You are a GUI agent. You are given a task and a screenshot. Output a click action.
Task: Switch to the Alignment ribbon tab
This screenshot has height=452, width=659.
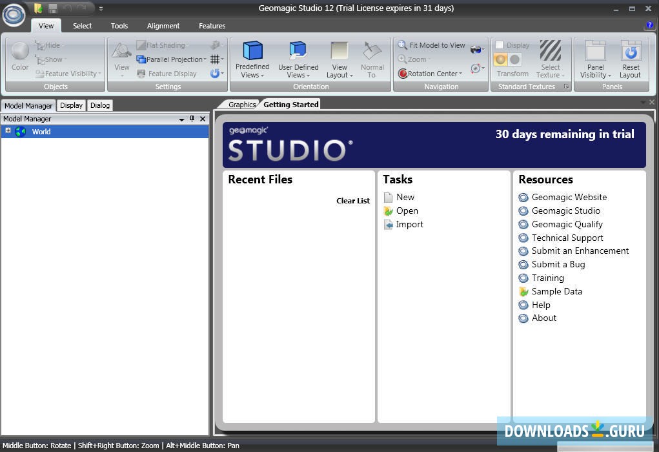click(x=163, y=26)
